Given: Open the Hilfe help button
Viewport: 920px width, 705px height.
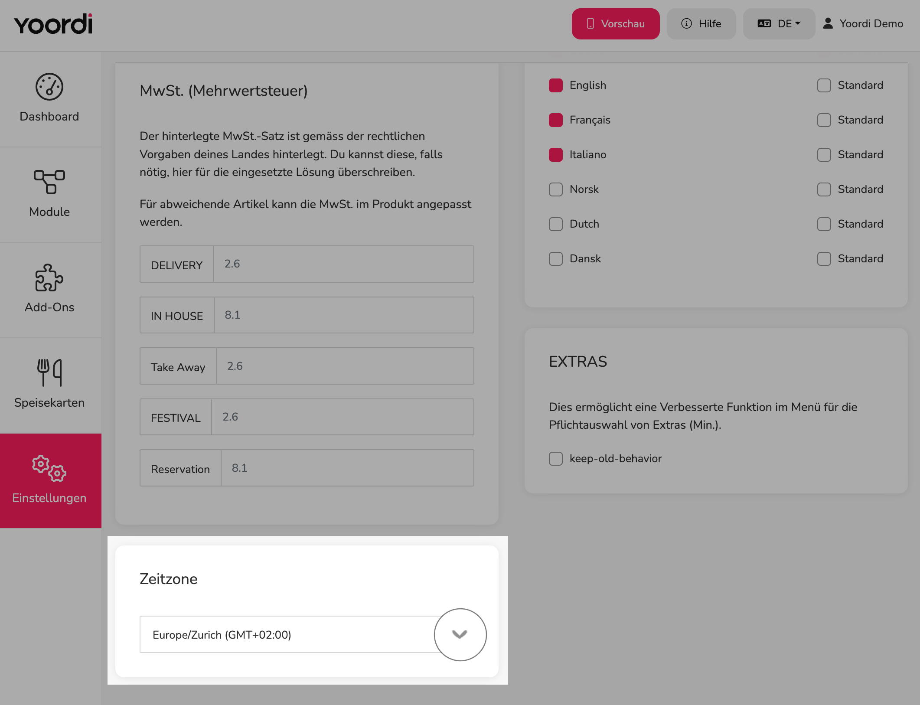Looking at the screenshot, I should tap(701, 24).
